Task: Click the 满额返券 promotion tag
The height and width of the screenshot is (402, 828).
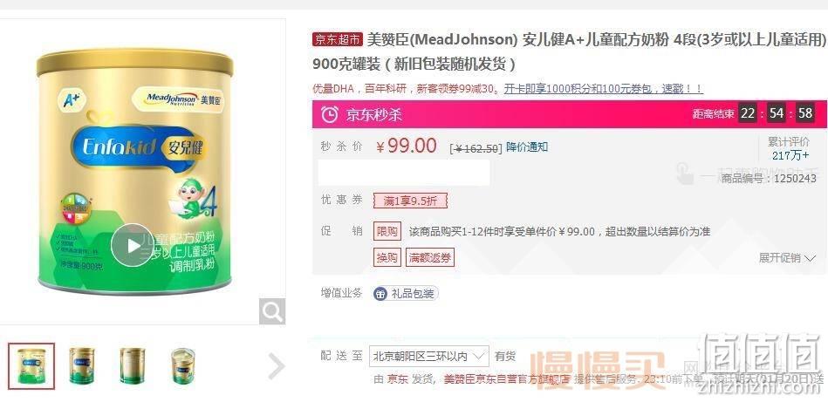Action: point(430,257)
